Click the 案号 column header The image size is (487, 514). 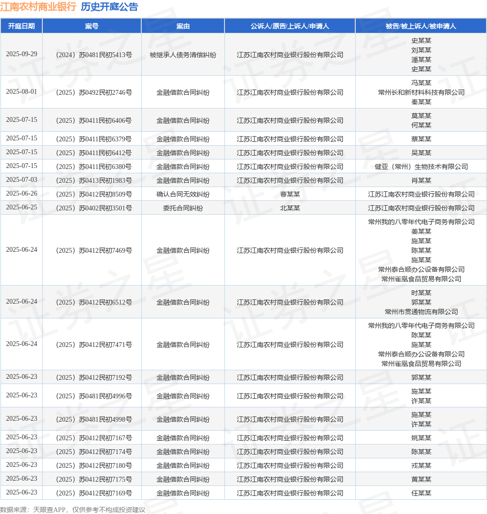coord(92,26)
